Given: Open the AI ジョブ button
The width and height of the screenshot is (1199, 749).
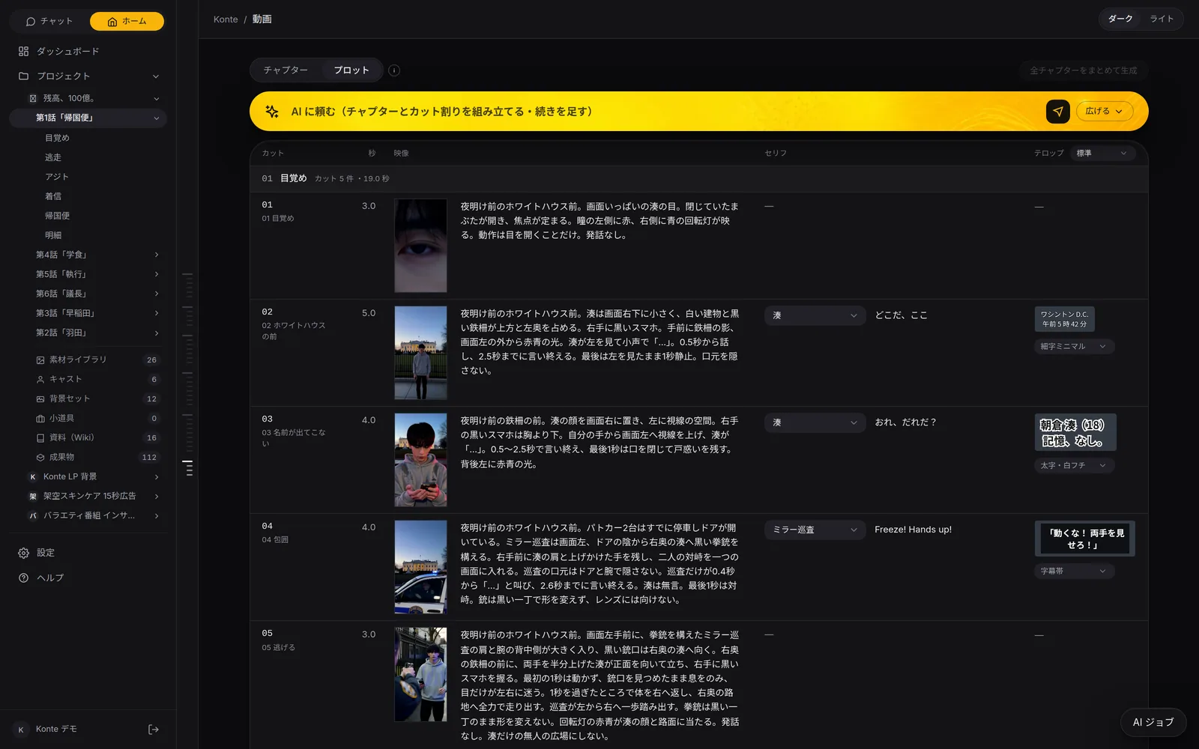Looking at the screenshot, I should tap(1153, 723).
